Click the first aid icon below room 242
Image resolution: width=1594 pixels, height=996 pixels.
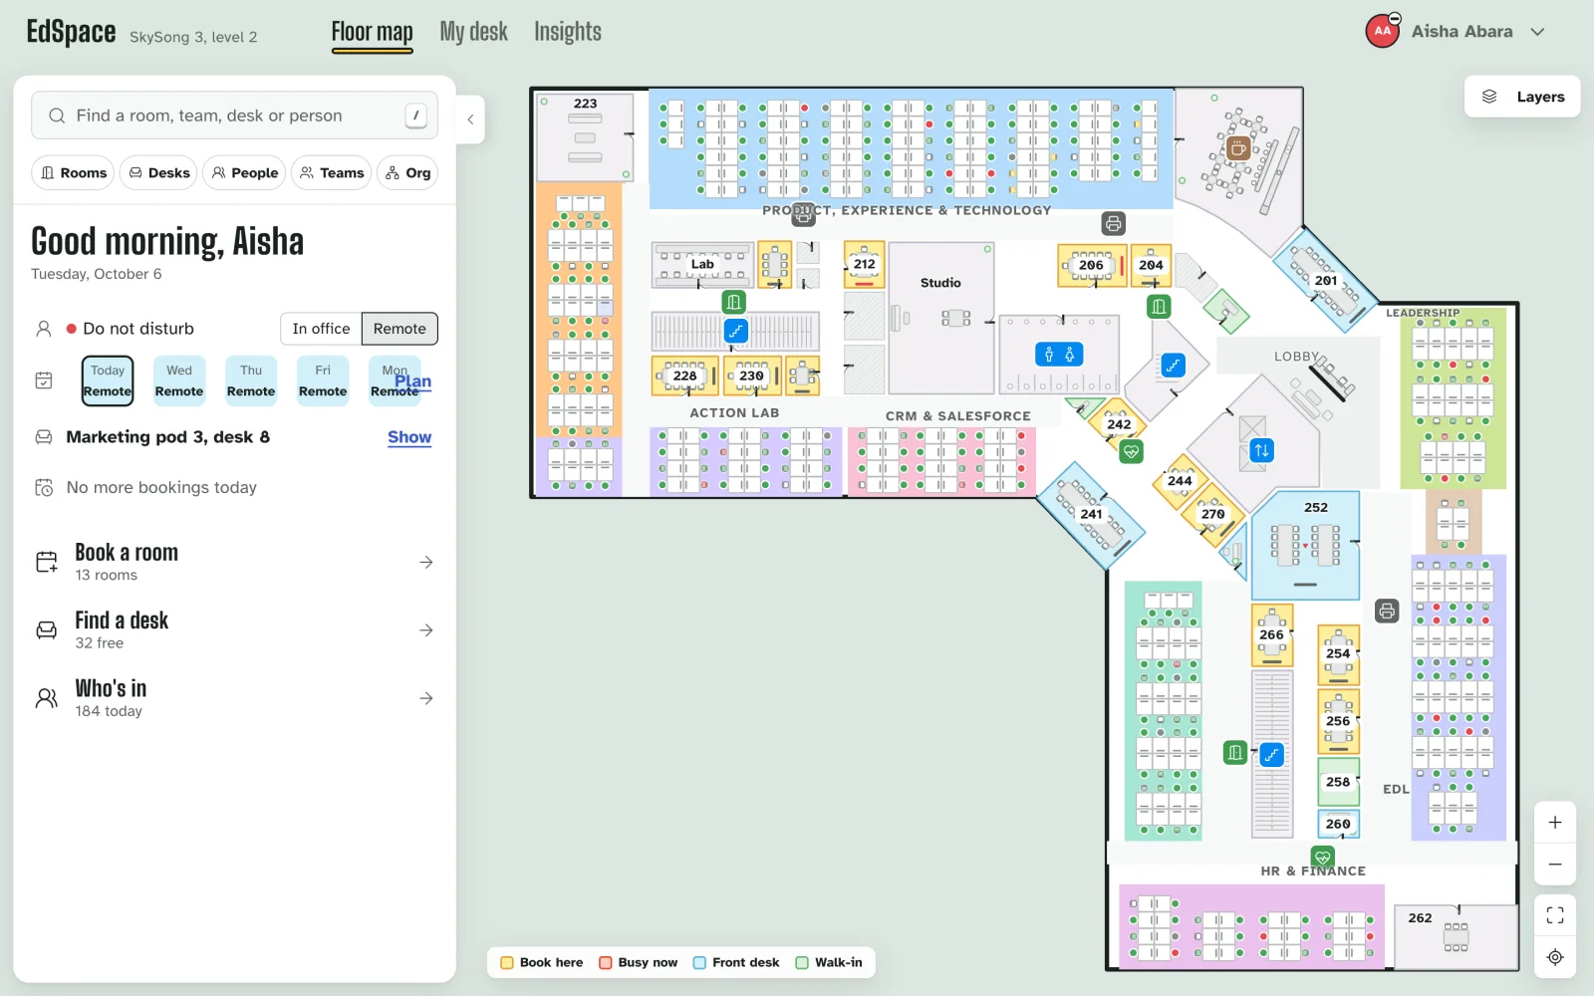[1131, 452]
